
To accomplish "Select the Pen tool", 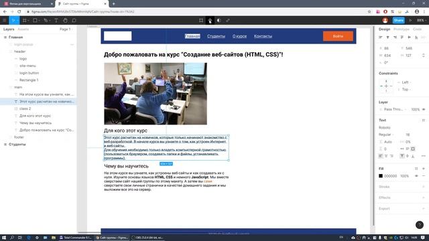I will pyautogui.click(x=46, y=20).
